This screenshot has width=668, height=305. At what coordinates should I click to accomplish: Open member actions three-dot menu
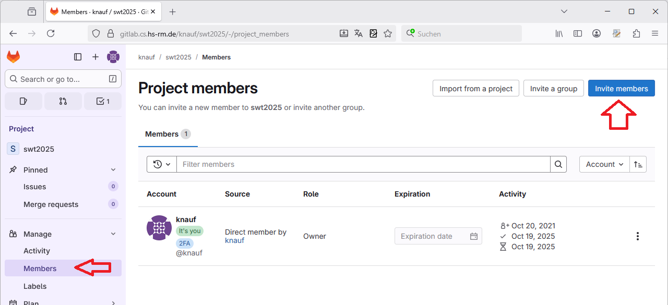pyautogui.click(x=637, y=236)
